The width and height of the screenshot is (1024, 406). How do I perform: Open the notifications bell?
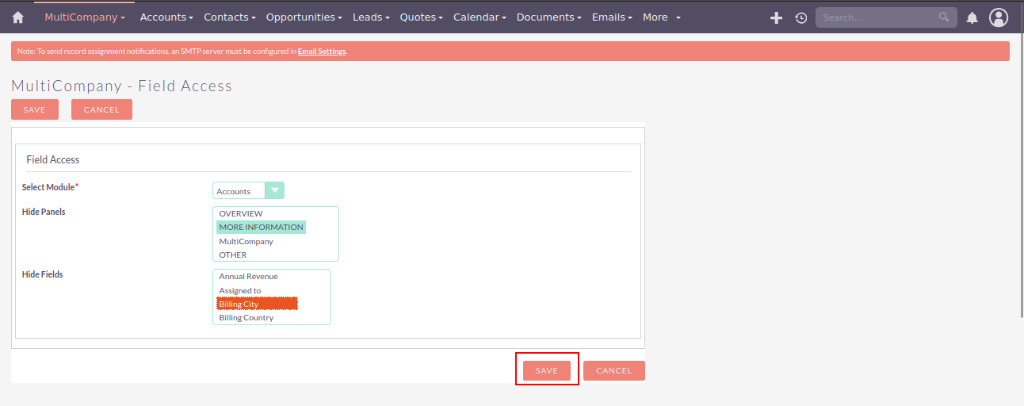(972, 17)
